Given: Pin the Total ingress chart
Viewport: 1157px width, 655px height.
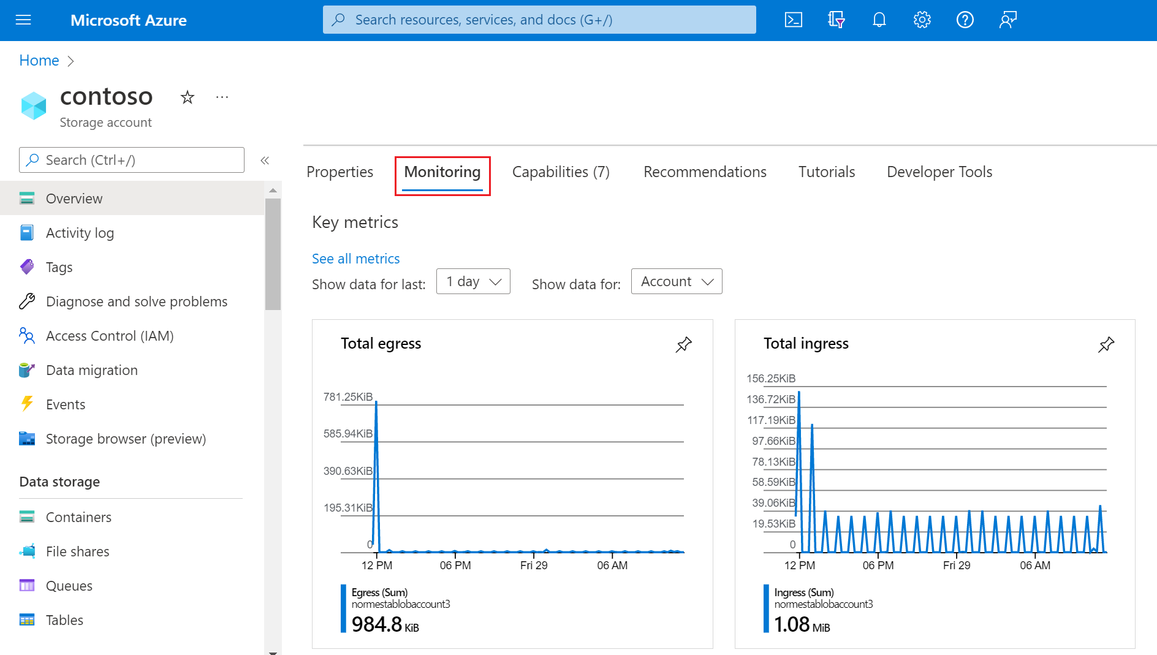Looking at the screenshot, I should [x=1106, y=344].
